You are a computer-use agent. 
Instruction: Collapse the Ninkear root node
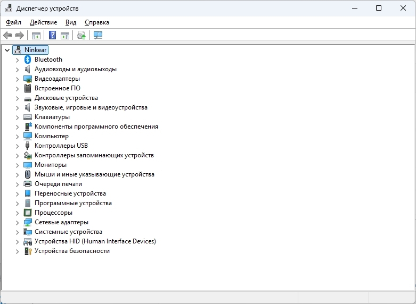click(x=7, y=50)
